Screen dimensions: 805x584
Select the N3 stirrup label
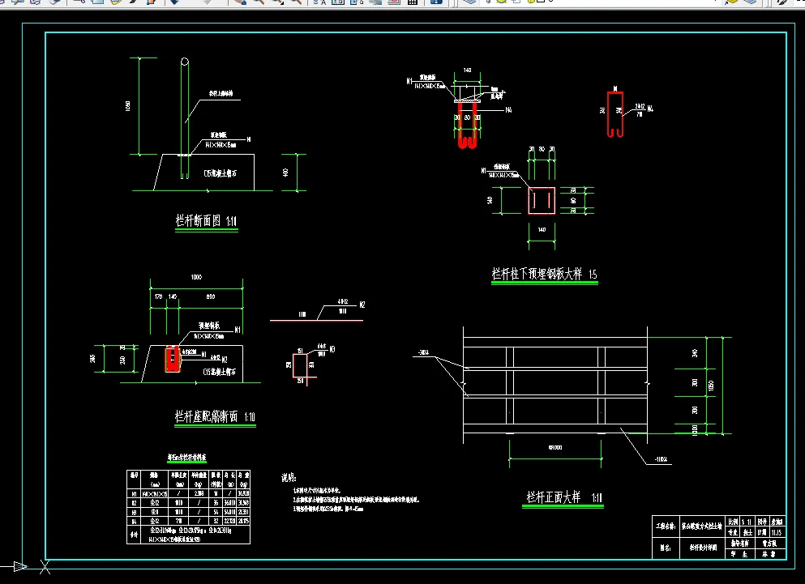[x=332, y=349]
